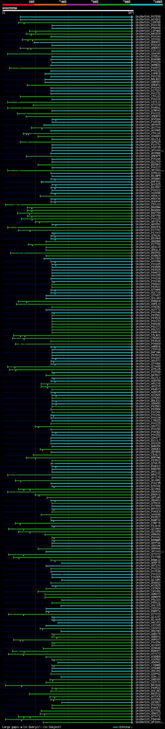The image size is (165, 729).
Task: Open hit UniRef100_P00238
Action: (x=148, y=25)
